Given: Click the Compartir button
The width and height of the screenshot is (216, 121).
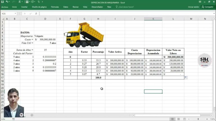Looking at the screenshot, I should [207, 7].
